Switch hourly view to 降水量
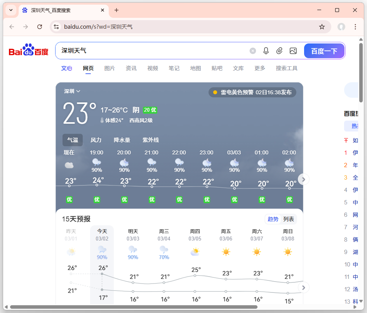The image size is (367, 313). point(122,140)
